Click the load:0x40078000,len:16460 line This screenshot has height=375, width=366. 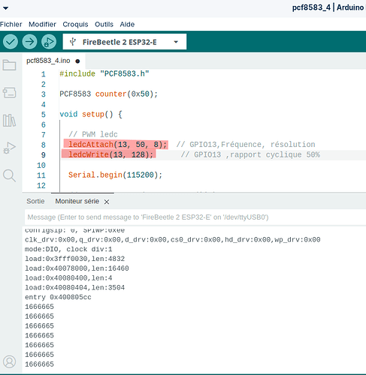77,268
